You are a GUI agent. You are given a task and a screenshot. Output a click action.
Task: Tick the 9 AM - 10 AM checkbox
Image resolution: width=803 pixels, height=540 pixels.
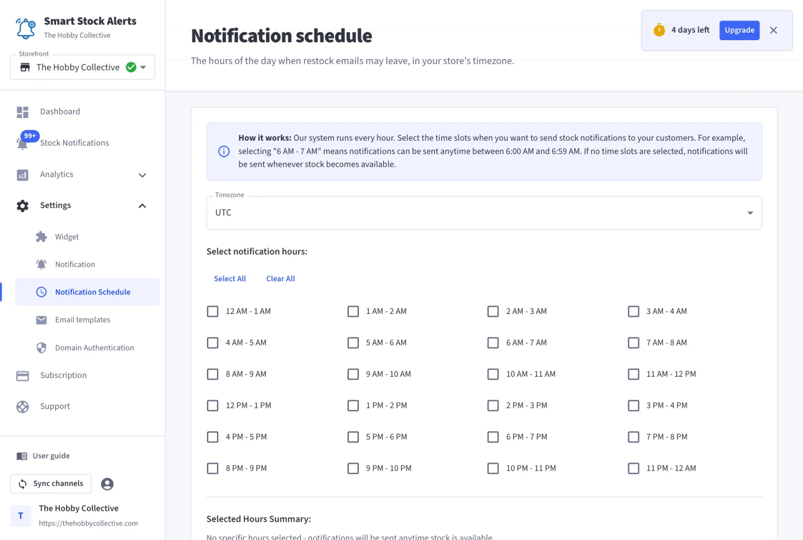point(353,374)
